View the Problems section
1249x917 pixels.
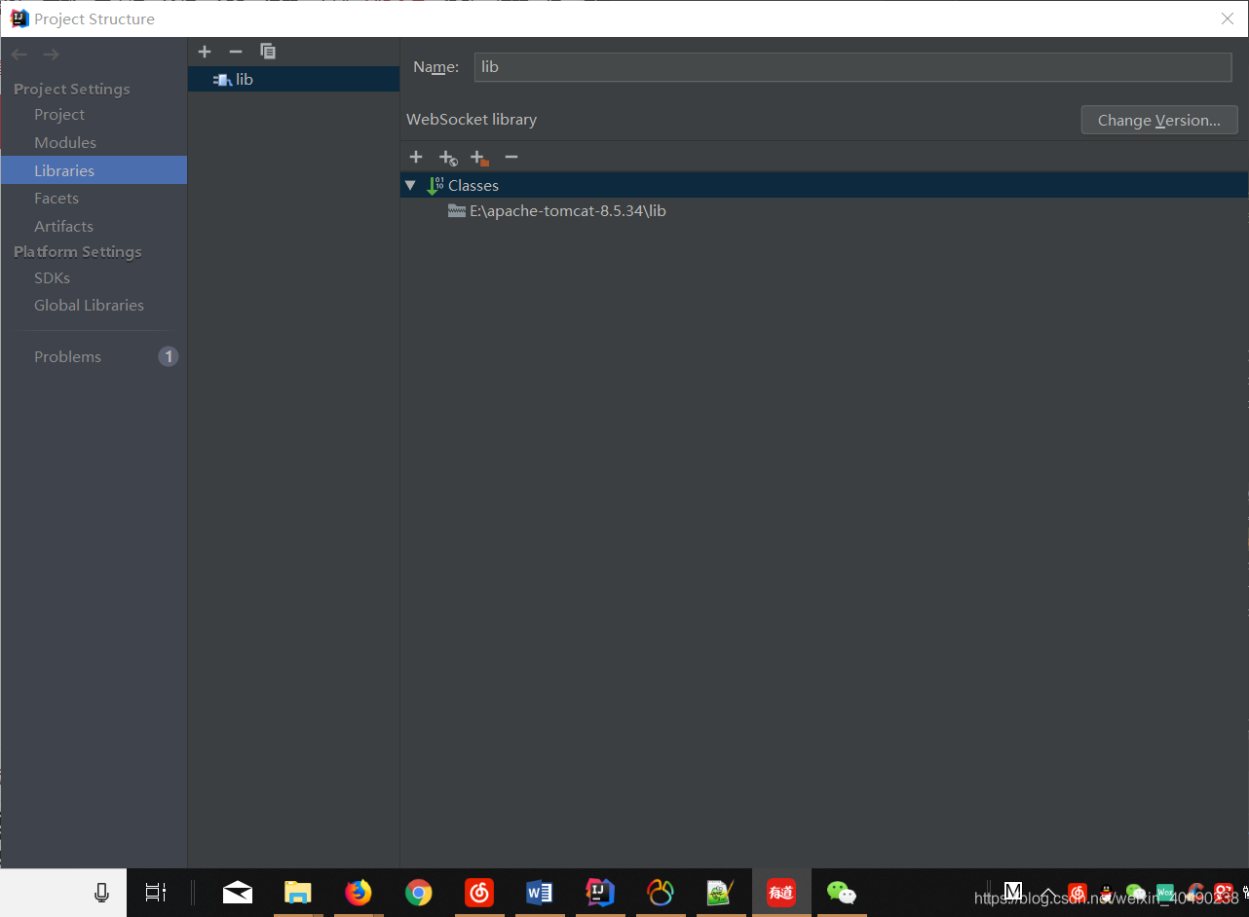click(x=67, y=356)
